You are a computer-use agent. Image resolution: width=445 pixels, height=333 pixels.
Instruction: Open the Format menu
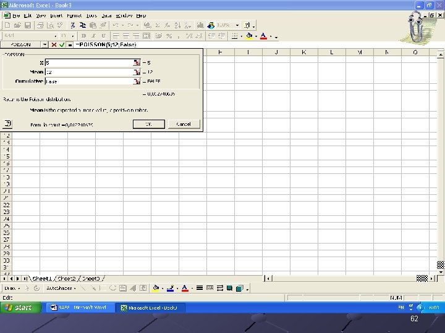pos(74,15)
